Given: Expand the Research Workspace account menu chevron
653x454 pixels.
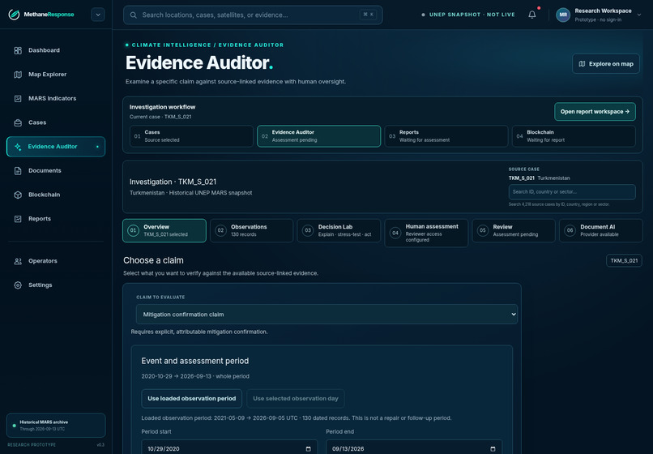Looking at the screenshot, I should tap(639, 15).
